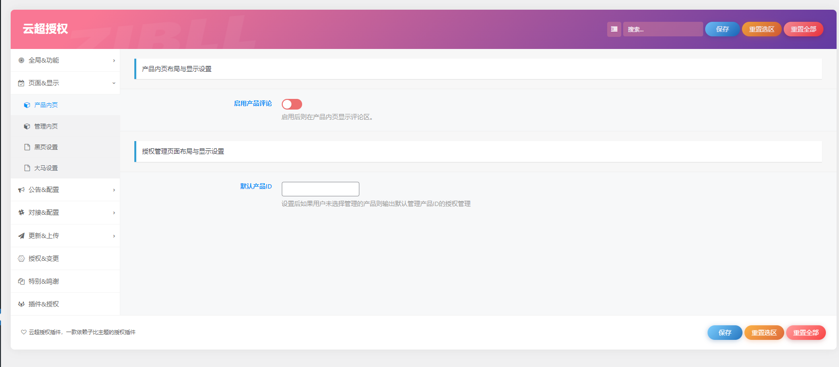Click the paper plane icon for 更新&上传
Screen dimensions: 839x367
(x=21, y=236)
